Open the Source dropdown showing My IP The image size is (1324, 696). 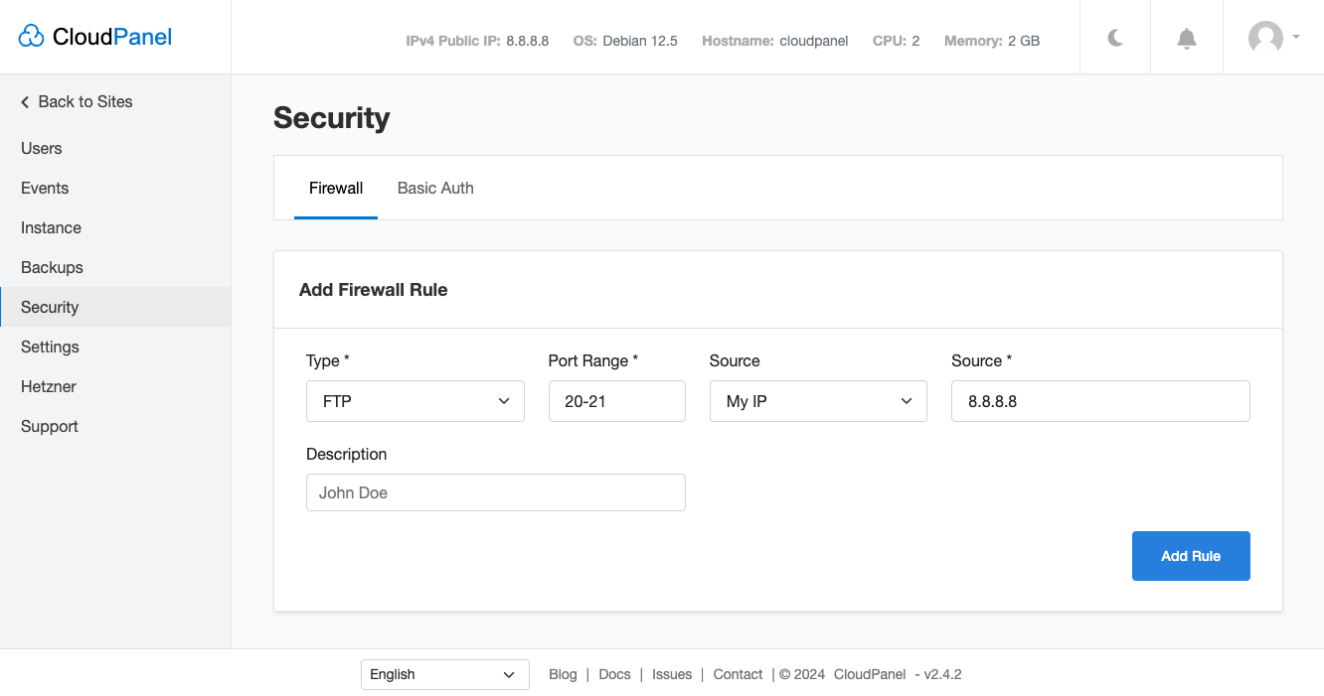(x=817, y=400)
